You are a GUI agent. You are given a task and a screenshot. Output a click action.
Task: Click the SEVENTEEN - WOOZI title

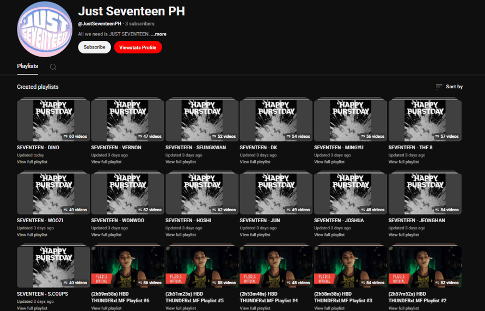pos(40,221)
